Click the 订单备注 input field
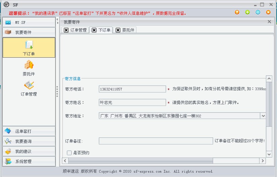 156,141
